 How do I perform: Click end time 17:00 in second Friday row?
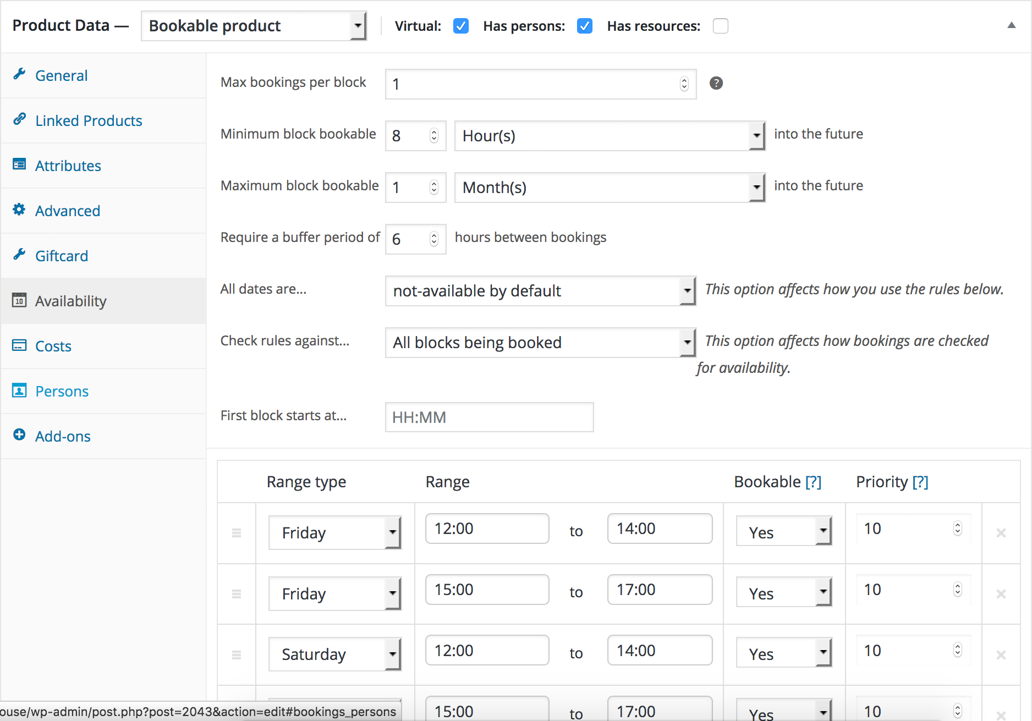pos(660,590)
